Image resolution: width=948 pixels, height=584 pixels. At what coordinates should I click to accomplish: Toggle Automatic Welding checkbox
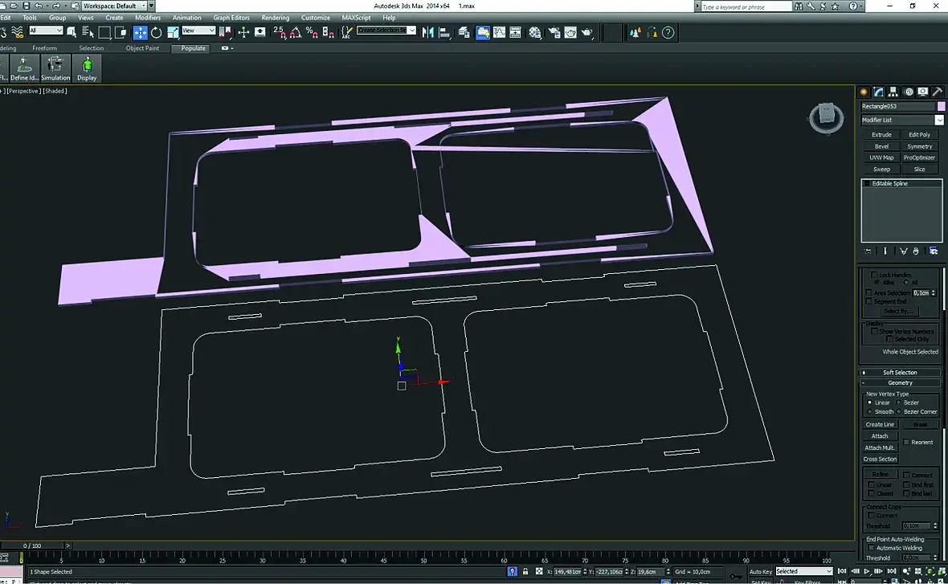point(870,548)
